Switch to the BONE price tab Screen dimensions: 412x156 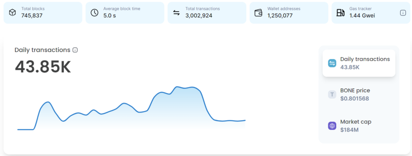(359, 94)
